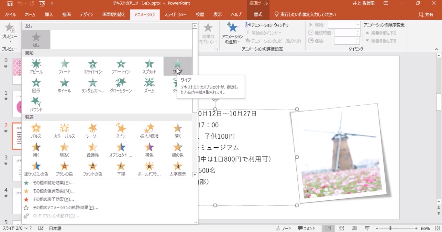Image resolution: width=442 pixels, height=232 pixels.
Task: Select the アピール entrance animation
Action: tap(36, 66)
